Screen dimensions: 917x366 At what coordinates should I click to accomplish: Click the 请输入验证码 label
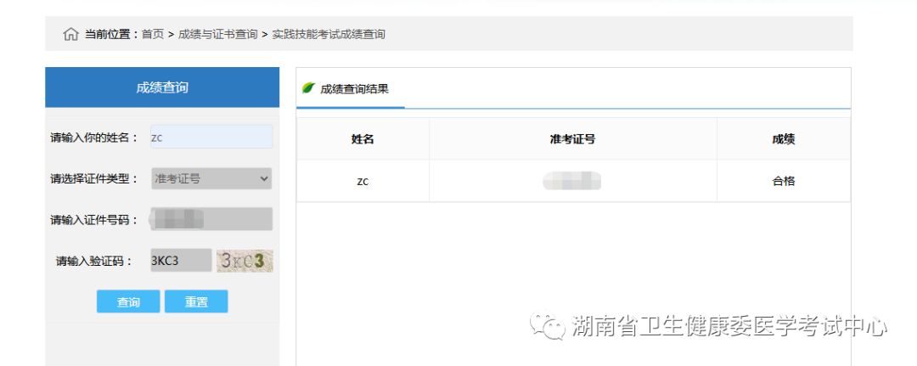[95, 262]
